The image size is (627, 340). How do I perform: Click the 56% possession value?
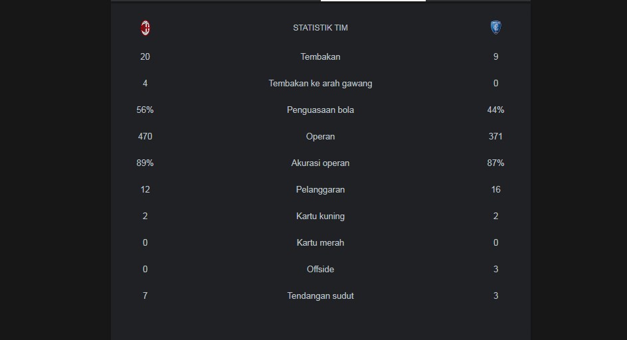(145, 110)
